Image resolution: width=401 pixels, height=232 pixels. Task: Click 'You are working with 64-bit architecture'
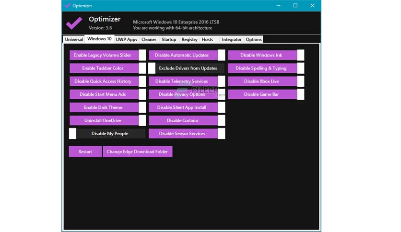(173, 28)
